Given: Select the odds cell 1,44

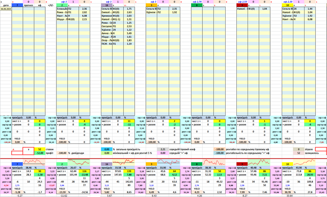Looking at the screenshot, I should tap(310, 9).
